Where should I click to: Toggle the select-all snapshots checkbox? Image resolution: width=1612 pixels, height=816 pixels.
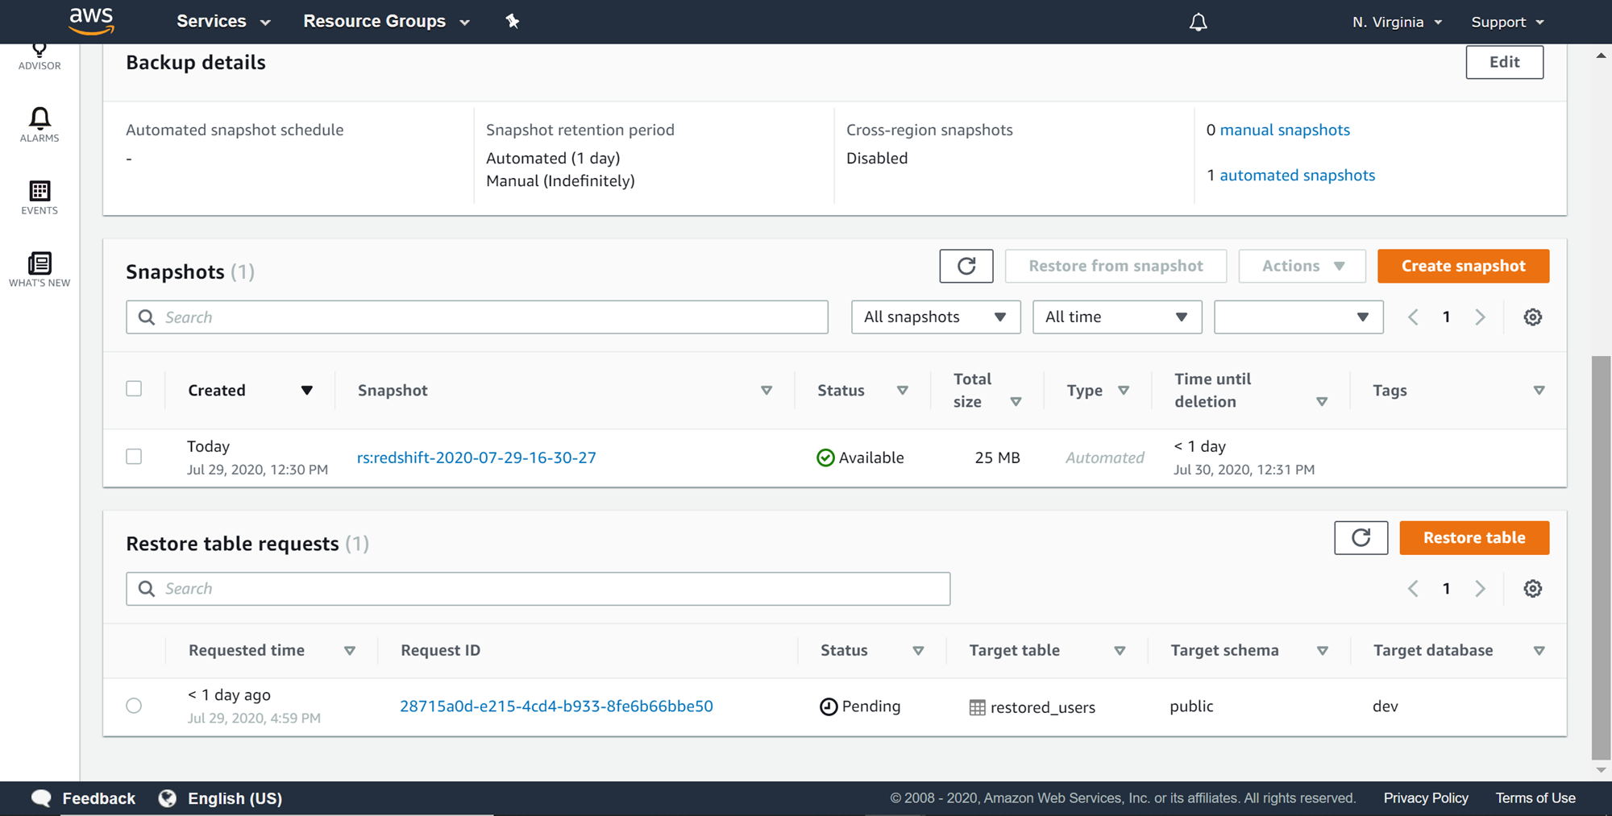tap(134, 389)
